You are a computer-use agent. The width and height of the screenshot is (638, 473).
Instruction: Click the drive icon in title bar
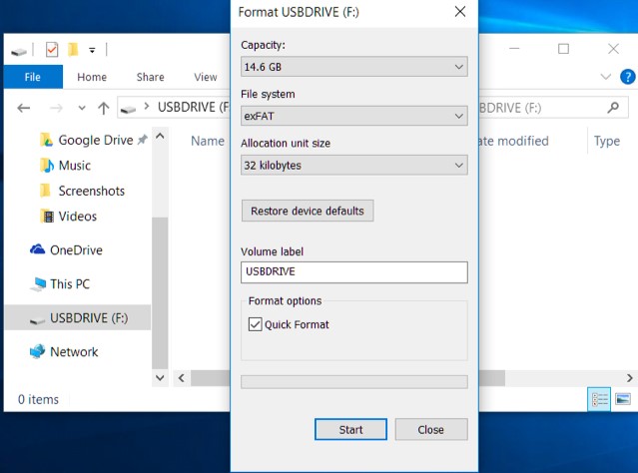point(19,51)
